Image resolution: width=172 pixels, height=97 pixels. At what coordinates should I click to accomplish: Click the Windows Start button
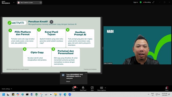click(3, 94)
